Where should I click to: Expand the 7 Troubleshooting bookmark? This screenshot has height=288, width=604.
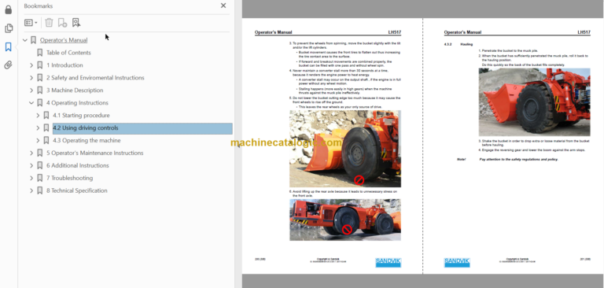31,178
